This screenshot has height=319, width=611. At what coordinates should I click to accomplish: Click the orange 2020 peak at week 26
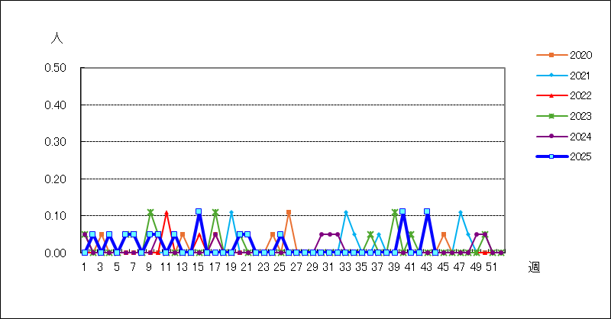(x=289, y=212)
